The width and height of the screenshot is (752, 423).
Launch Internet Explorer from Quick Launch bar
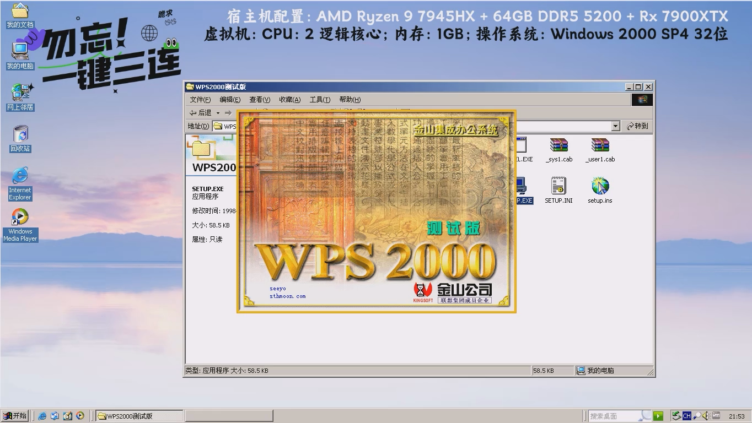[42, 416]
